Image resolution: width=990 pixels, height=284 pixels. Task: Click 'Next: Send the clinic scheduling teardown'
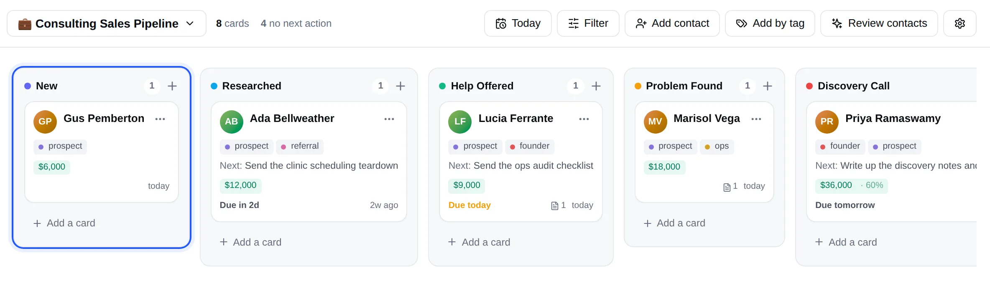(x=309, y=166)
